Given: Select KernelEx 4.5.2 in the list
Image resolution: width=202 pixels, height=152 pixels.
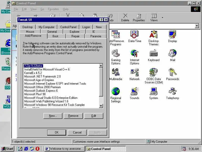Looking at the screenshot, I should (x=33, y=73).
